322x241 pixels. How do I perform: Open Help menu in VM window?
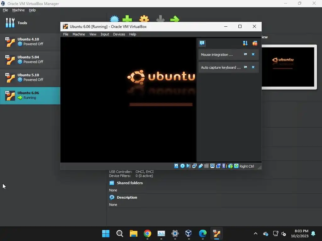pos(132,34)
